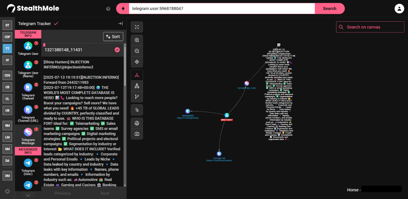
Task: Open the CB module in the sidebar
Action: click(x=7, y=87)
